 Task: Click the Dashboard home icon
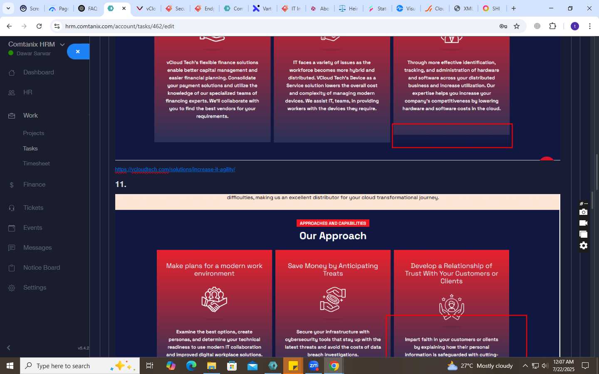coord(12,73)
